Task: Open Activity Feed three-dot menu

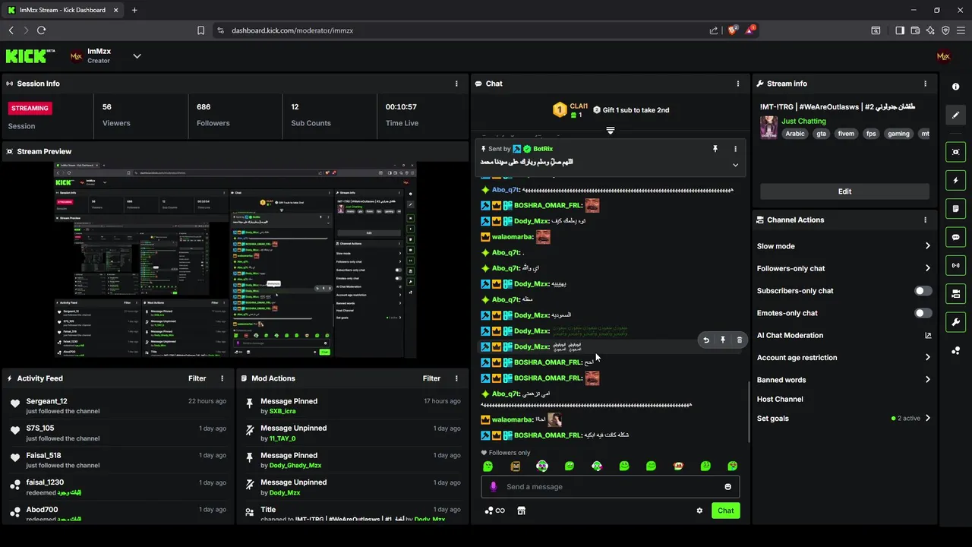Action: point(222,378)
